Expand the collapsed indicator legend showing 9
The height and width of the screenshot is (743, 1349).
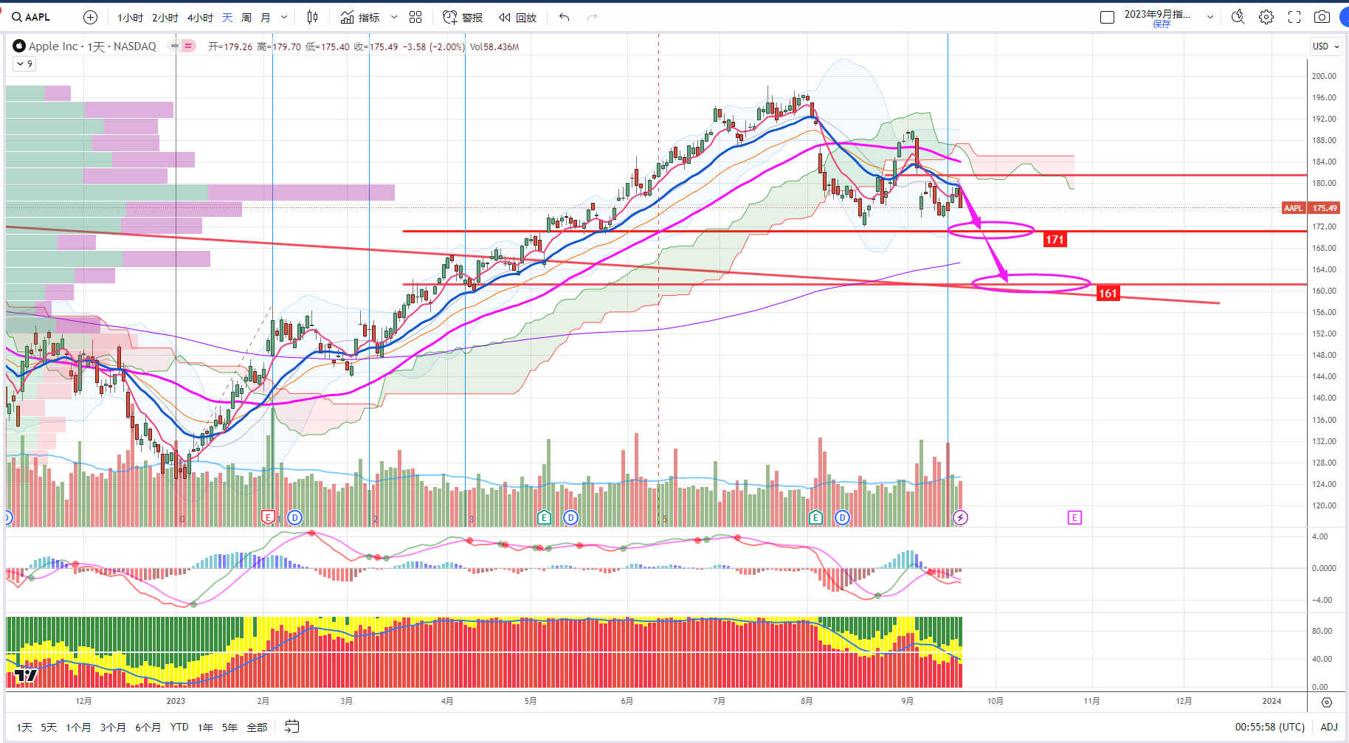(24, 64)
